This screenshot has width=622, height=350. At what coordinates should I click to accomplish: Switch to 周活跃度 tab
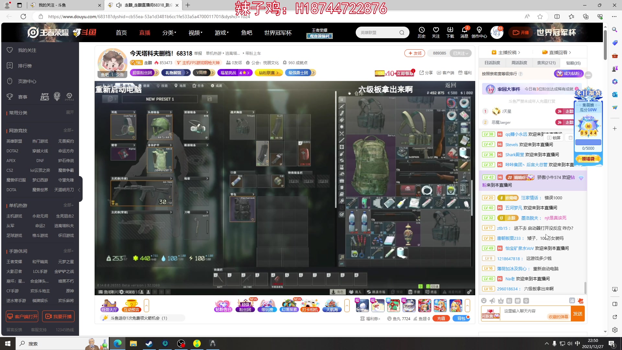[519, 63]
